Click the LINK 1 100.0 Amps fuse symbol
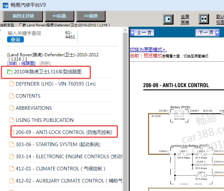This screenshot has width=224, height=191. 183,154
